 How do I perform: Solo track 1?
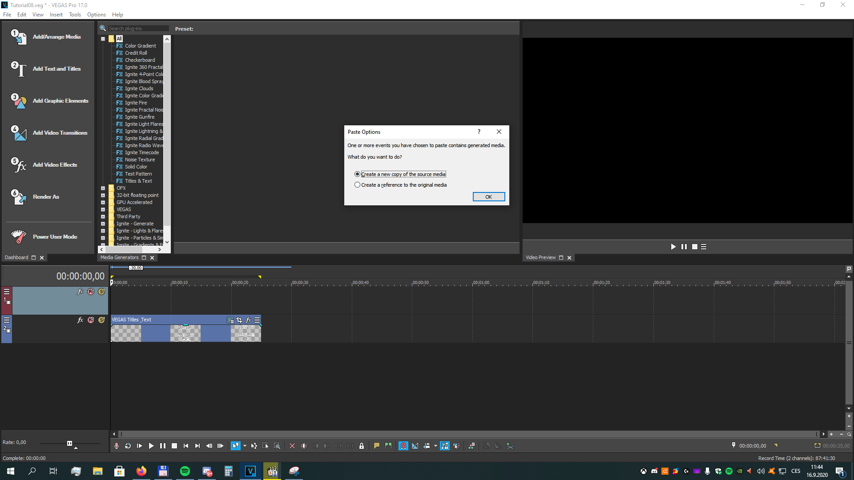pyautogui.click(x=101, y=292)
